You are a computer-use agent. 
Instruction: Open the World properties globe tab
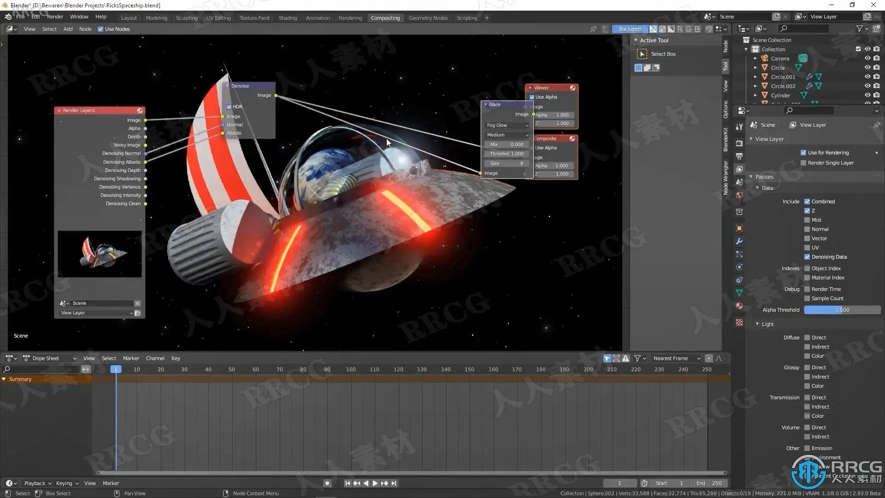(739, 195)
